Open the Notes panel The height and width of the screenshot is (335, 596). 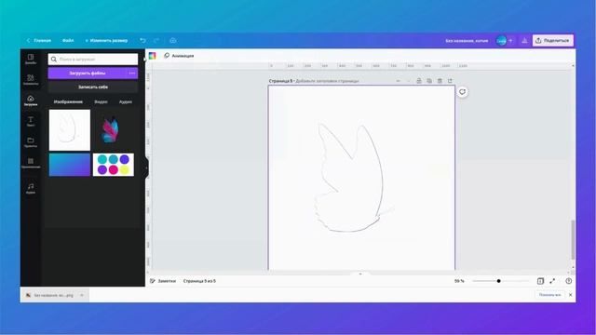click(x=163, y=281)
